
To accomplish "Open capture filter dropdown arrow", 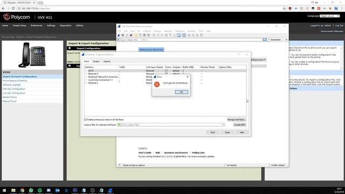I will point(223,124).
